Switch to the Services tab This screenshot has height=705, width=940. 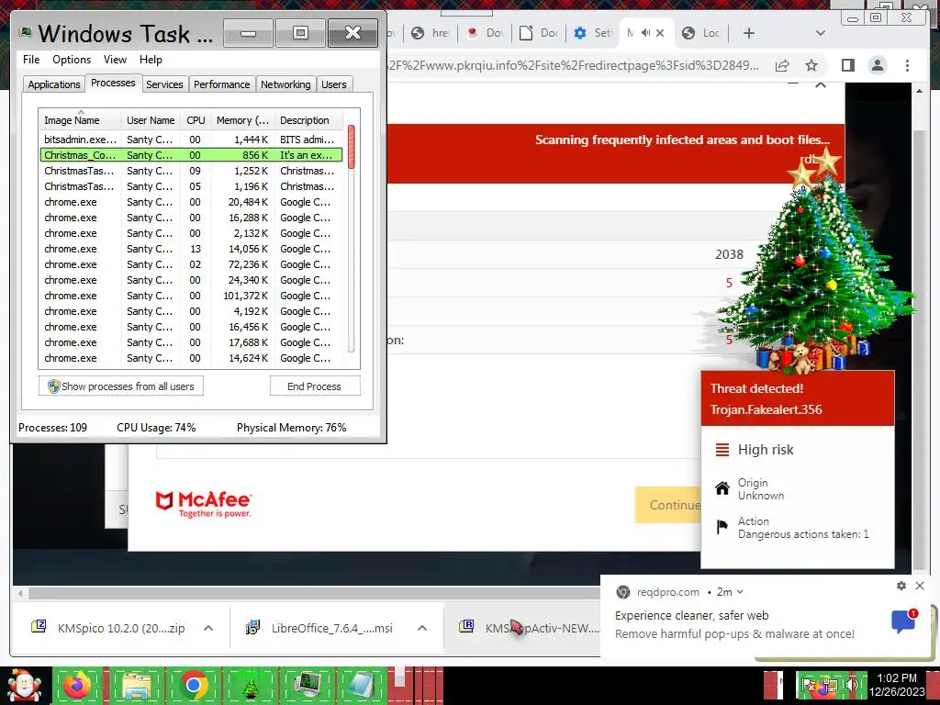tap(164, 84)
